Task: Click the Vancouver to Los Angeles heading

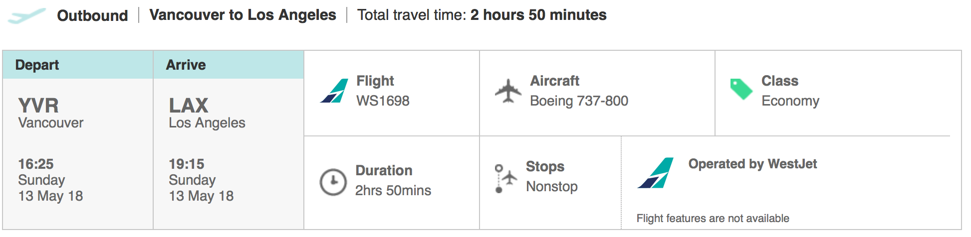Action: tap(243, 15)
